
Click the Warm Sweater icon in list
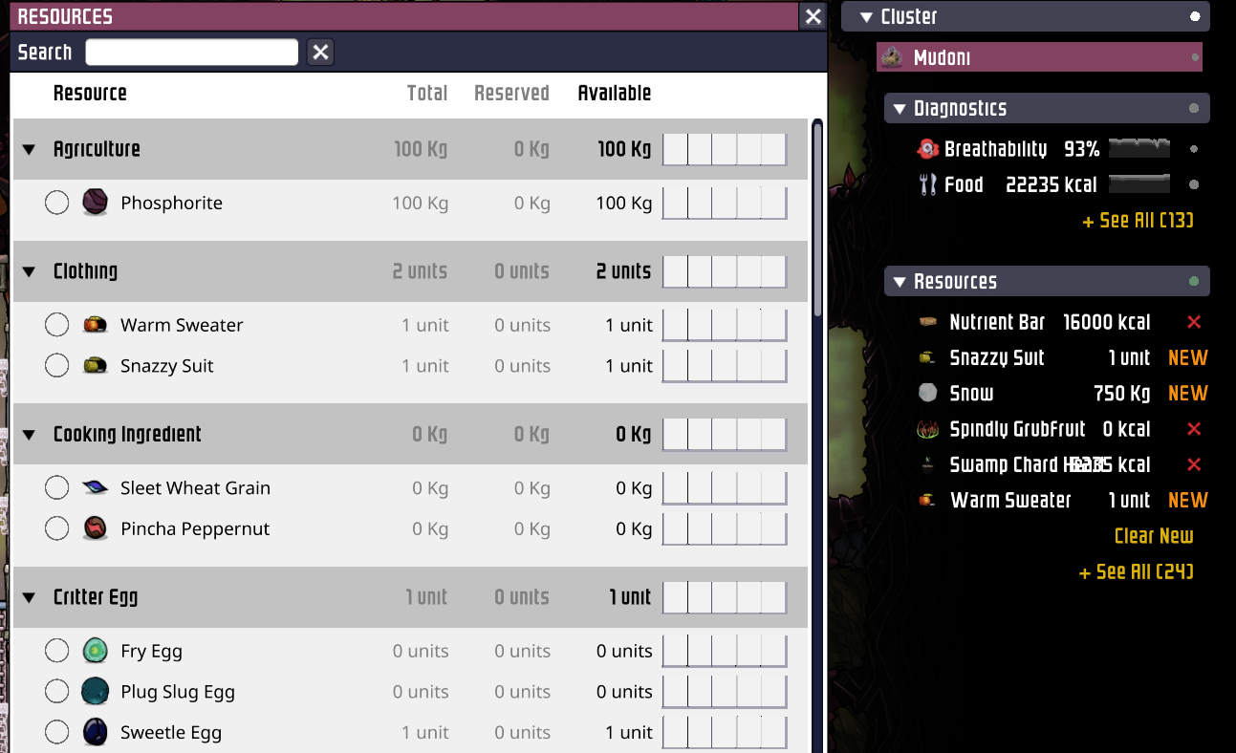(x=95, y=325)
